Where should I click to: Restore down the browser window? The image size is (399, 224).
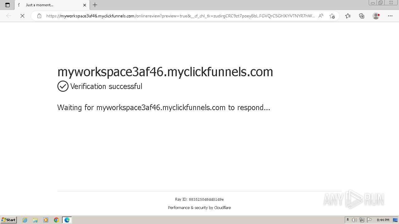point(381,3)
